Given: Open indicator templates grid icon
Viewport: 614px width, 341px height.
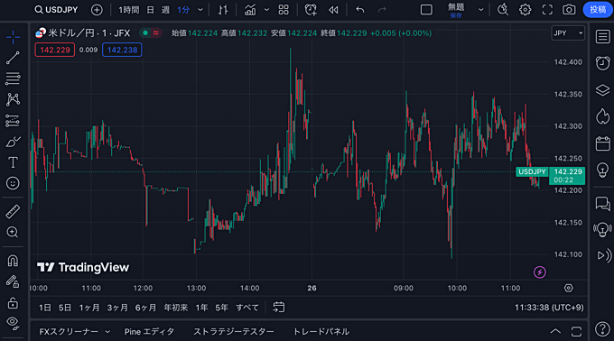Looking at the screenshot, I should pos(284,10).
